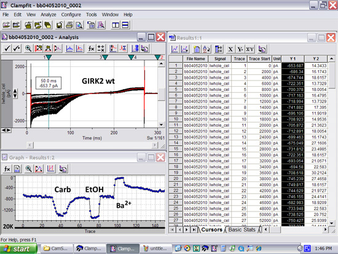
Task: Open the Configure menu
Action: tap(71, 15)
